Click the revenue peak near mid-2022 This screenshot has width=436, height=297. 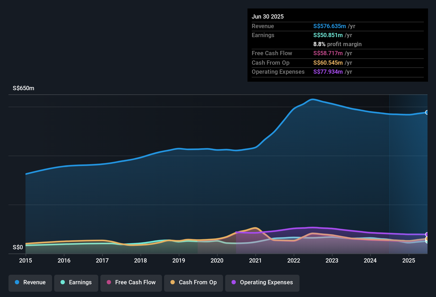313,99
